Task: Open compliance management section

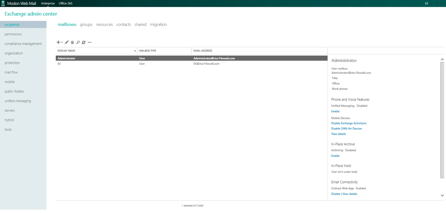Action: (x=23, y=44)
